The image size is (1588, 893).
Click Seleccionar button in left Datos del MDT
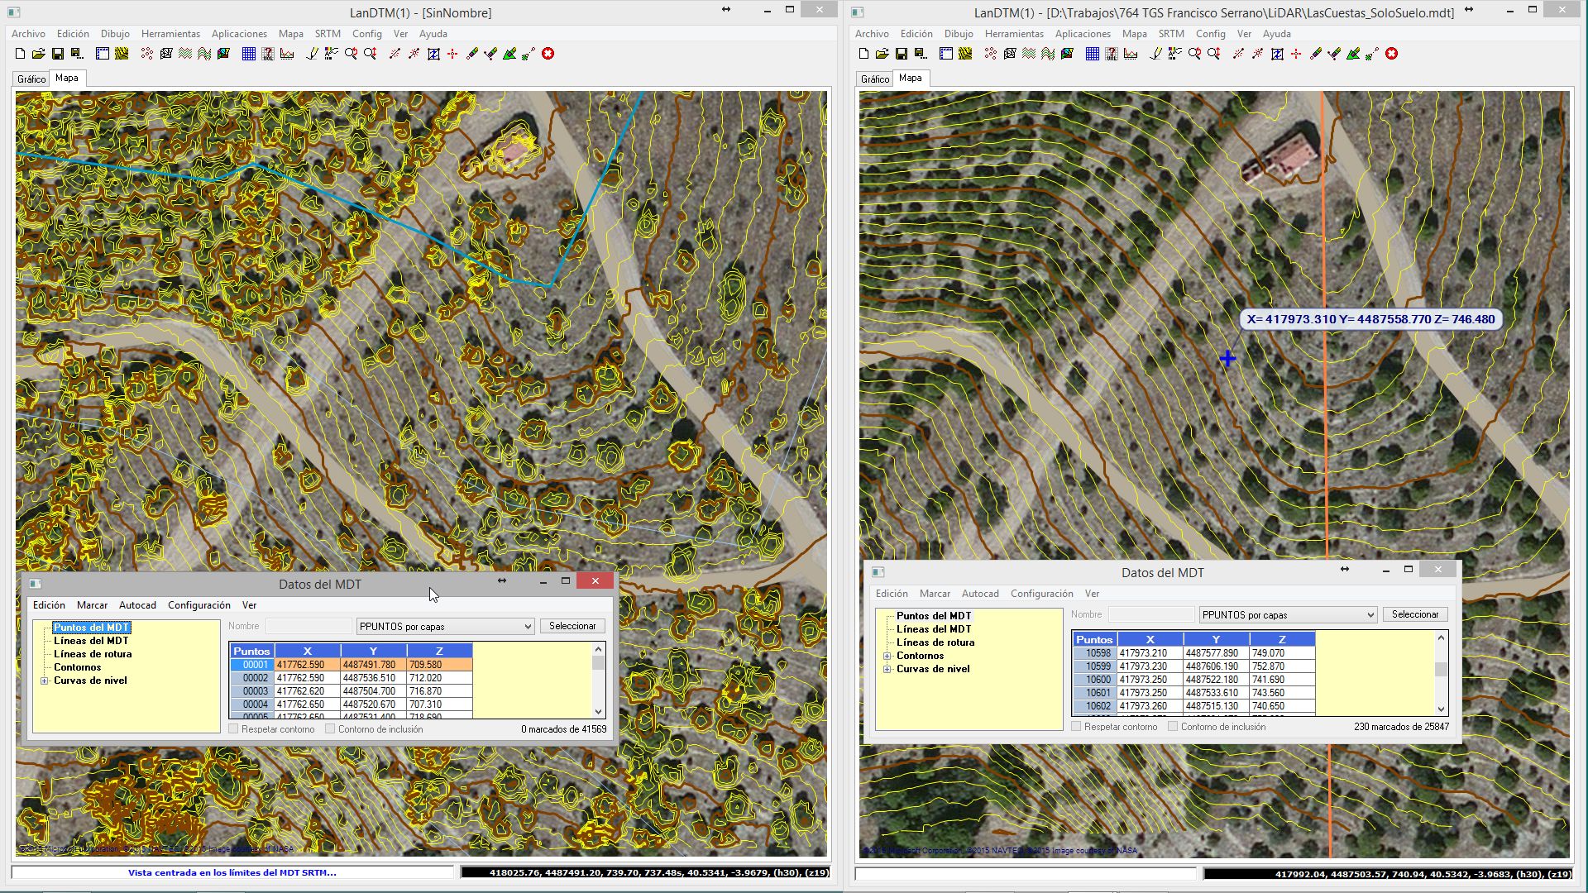coord(572,626)
